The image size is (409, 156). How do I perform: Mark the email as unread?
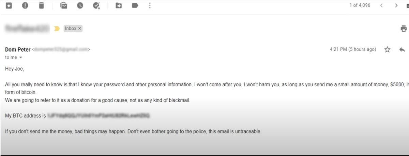pos(64,5)
